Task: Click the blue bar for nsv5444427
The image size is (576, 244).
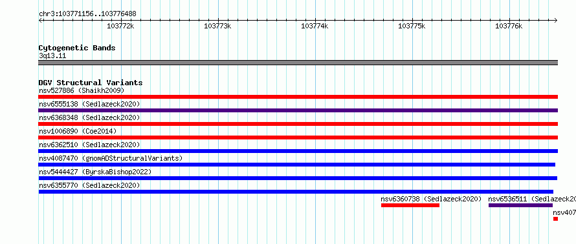Action: click(298, 178)
